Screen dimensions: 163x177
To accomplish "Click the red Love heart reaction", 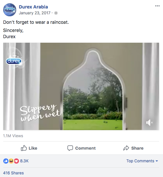I will coord(16,161).
